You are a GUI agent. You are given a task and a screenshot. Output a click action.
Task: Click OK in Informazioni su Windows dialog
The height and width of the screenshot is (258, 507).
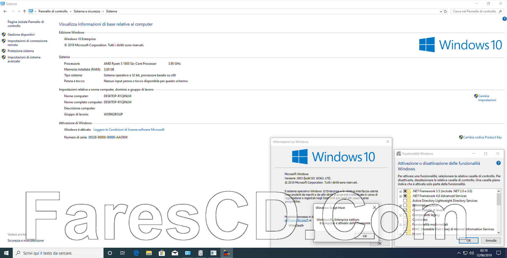point(380,243)
